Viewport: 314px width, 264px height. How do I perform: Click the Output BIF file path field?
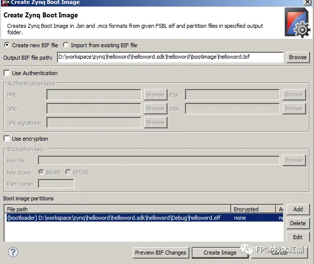point(170,57)
